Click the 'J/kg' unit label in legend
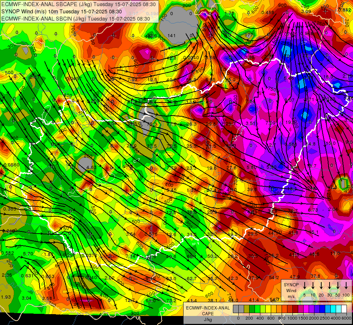Viewport: 353px width, 325px height. 208,320
